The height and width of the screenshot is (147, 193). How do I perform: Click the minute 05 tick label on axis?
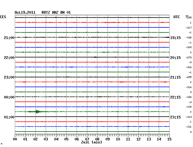(66, 139)
